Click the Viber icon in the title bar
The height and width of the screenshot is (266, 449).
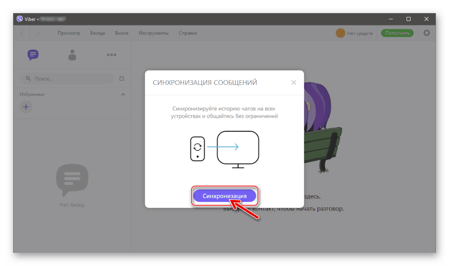click(19, 19)
